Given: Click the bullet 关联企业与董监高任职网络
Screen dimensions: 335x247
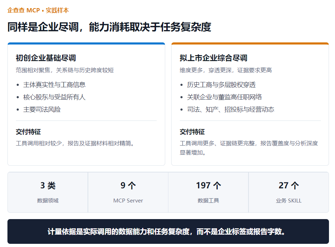Looking at the screenshot, I should 224,97.
